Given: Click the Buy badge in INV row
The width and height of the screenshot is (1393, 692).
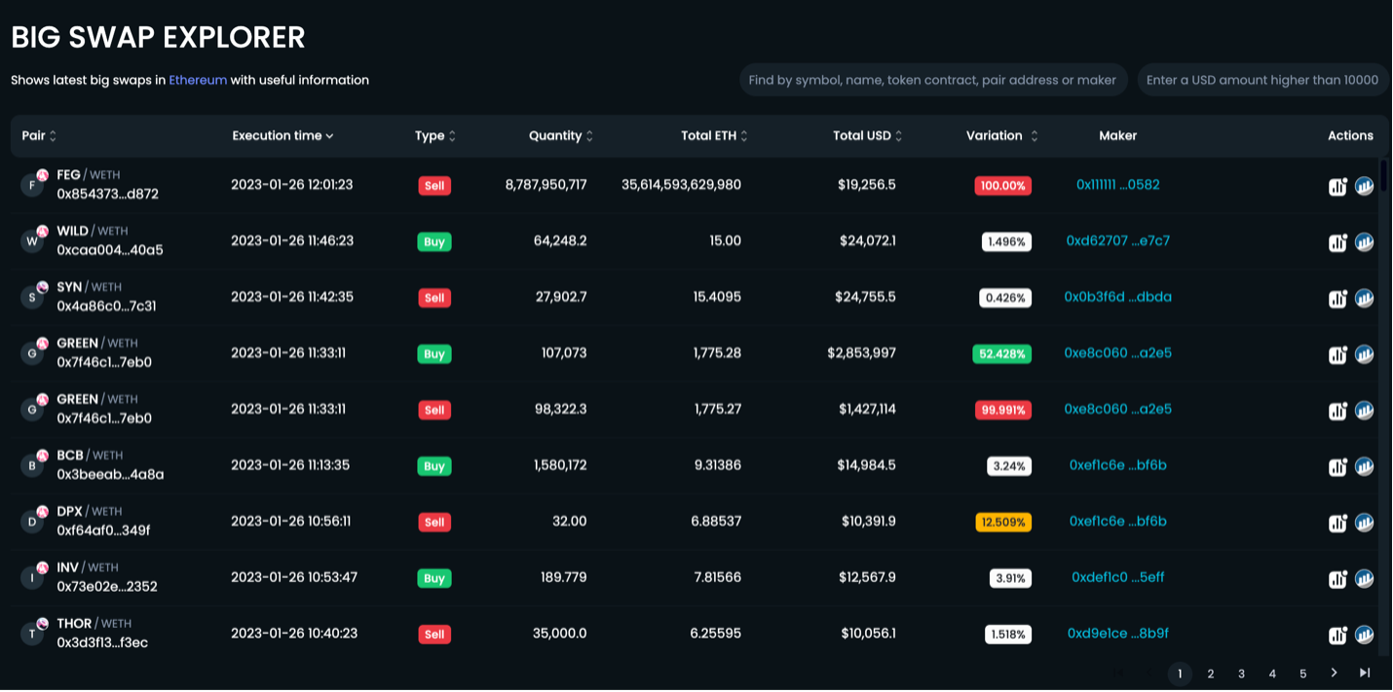Looking at the screenshot, I should pos(434,579).
